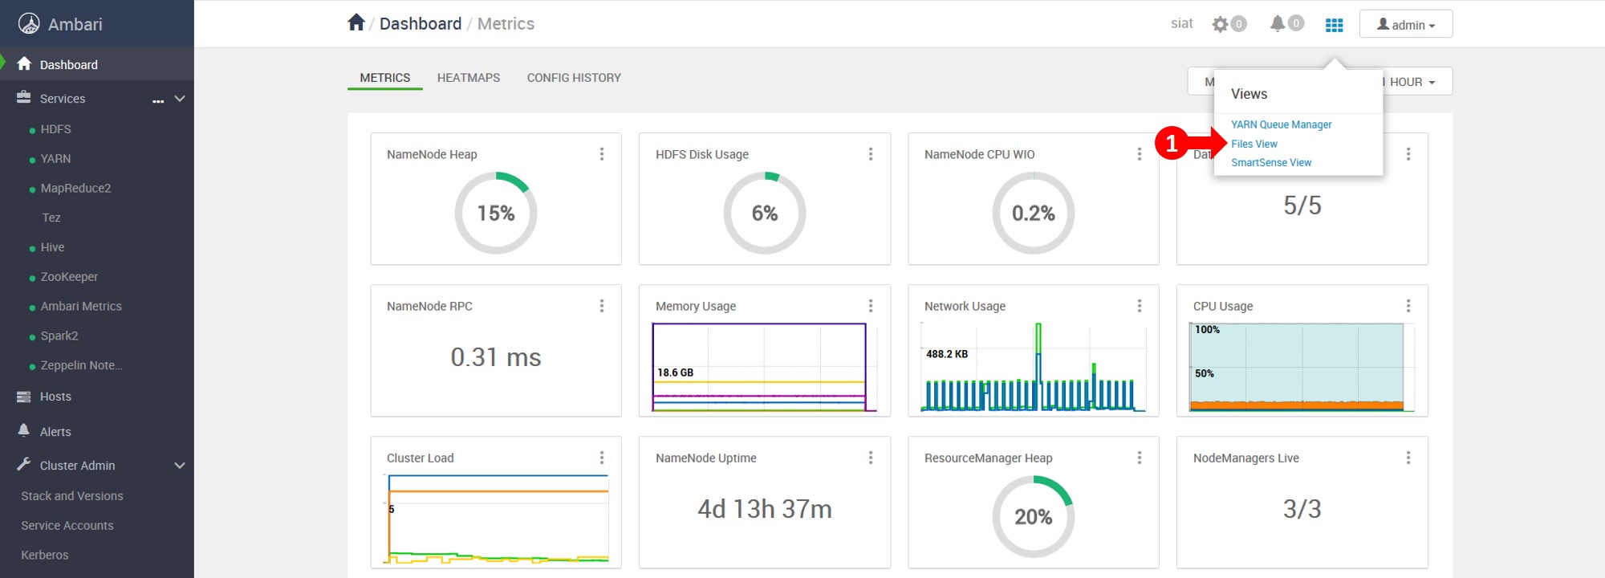Click the Ambari logo icon
The image size is (1605, 578).
coord(29,24)
